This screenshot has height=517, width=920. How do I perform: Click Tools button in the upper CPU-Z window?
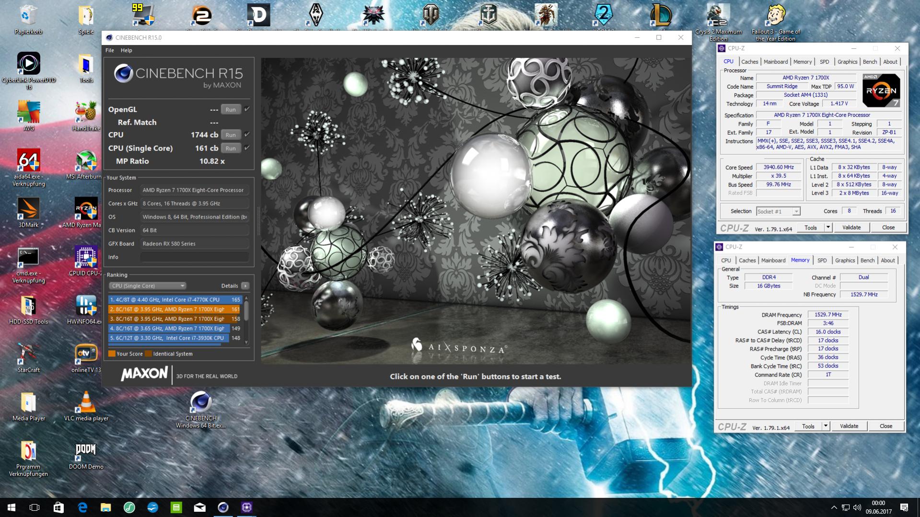tap(811, 228)
